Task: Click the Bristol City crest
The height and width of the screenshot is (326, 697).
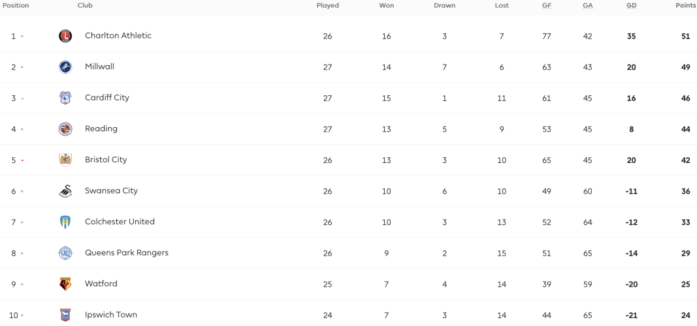Action: click(65, 160)
